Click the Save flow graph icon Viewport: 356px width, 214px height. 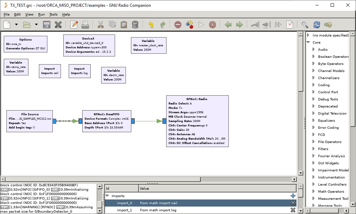pyautogui.click(x=47, y=25)
